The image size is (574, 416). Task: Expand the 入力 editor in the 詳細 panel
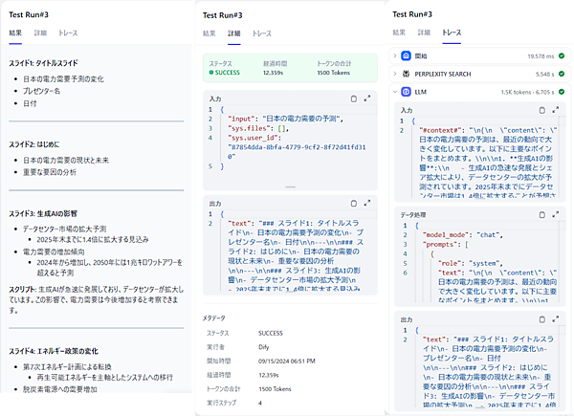click(368, 99)
